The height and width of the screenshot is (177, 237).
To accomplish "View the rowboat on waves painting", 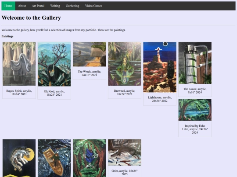I will [54, 158].
